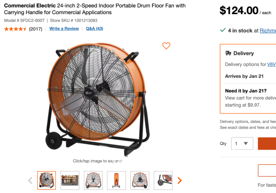The image size is (276, 193).
Task: Click the Richmond store location link
Action: pos(268,31)
